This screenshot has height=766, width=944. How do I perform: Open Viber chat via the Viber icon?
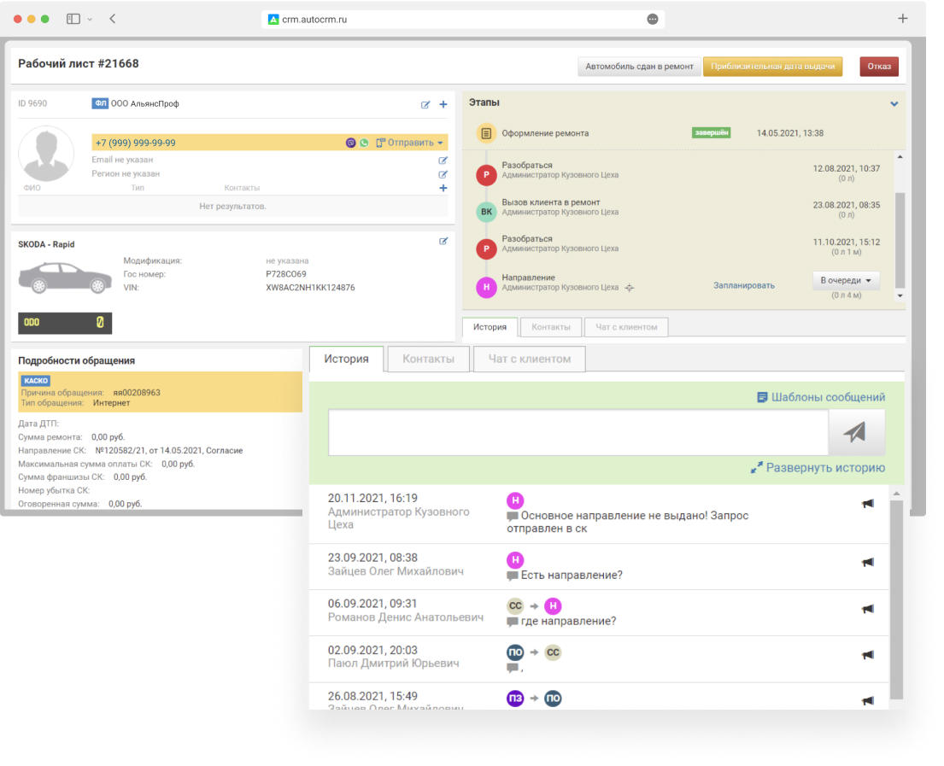351,143
